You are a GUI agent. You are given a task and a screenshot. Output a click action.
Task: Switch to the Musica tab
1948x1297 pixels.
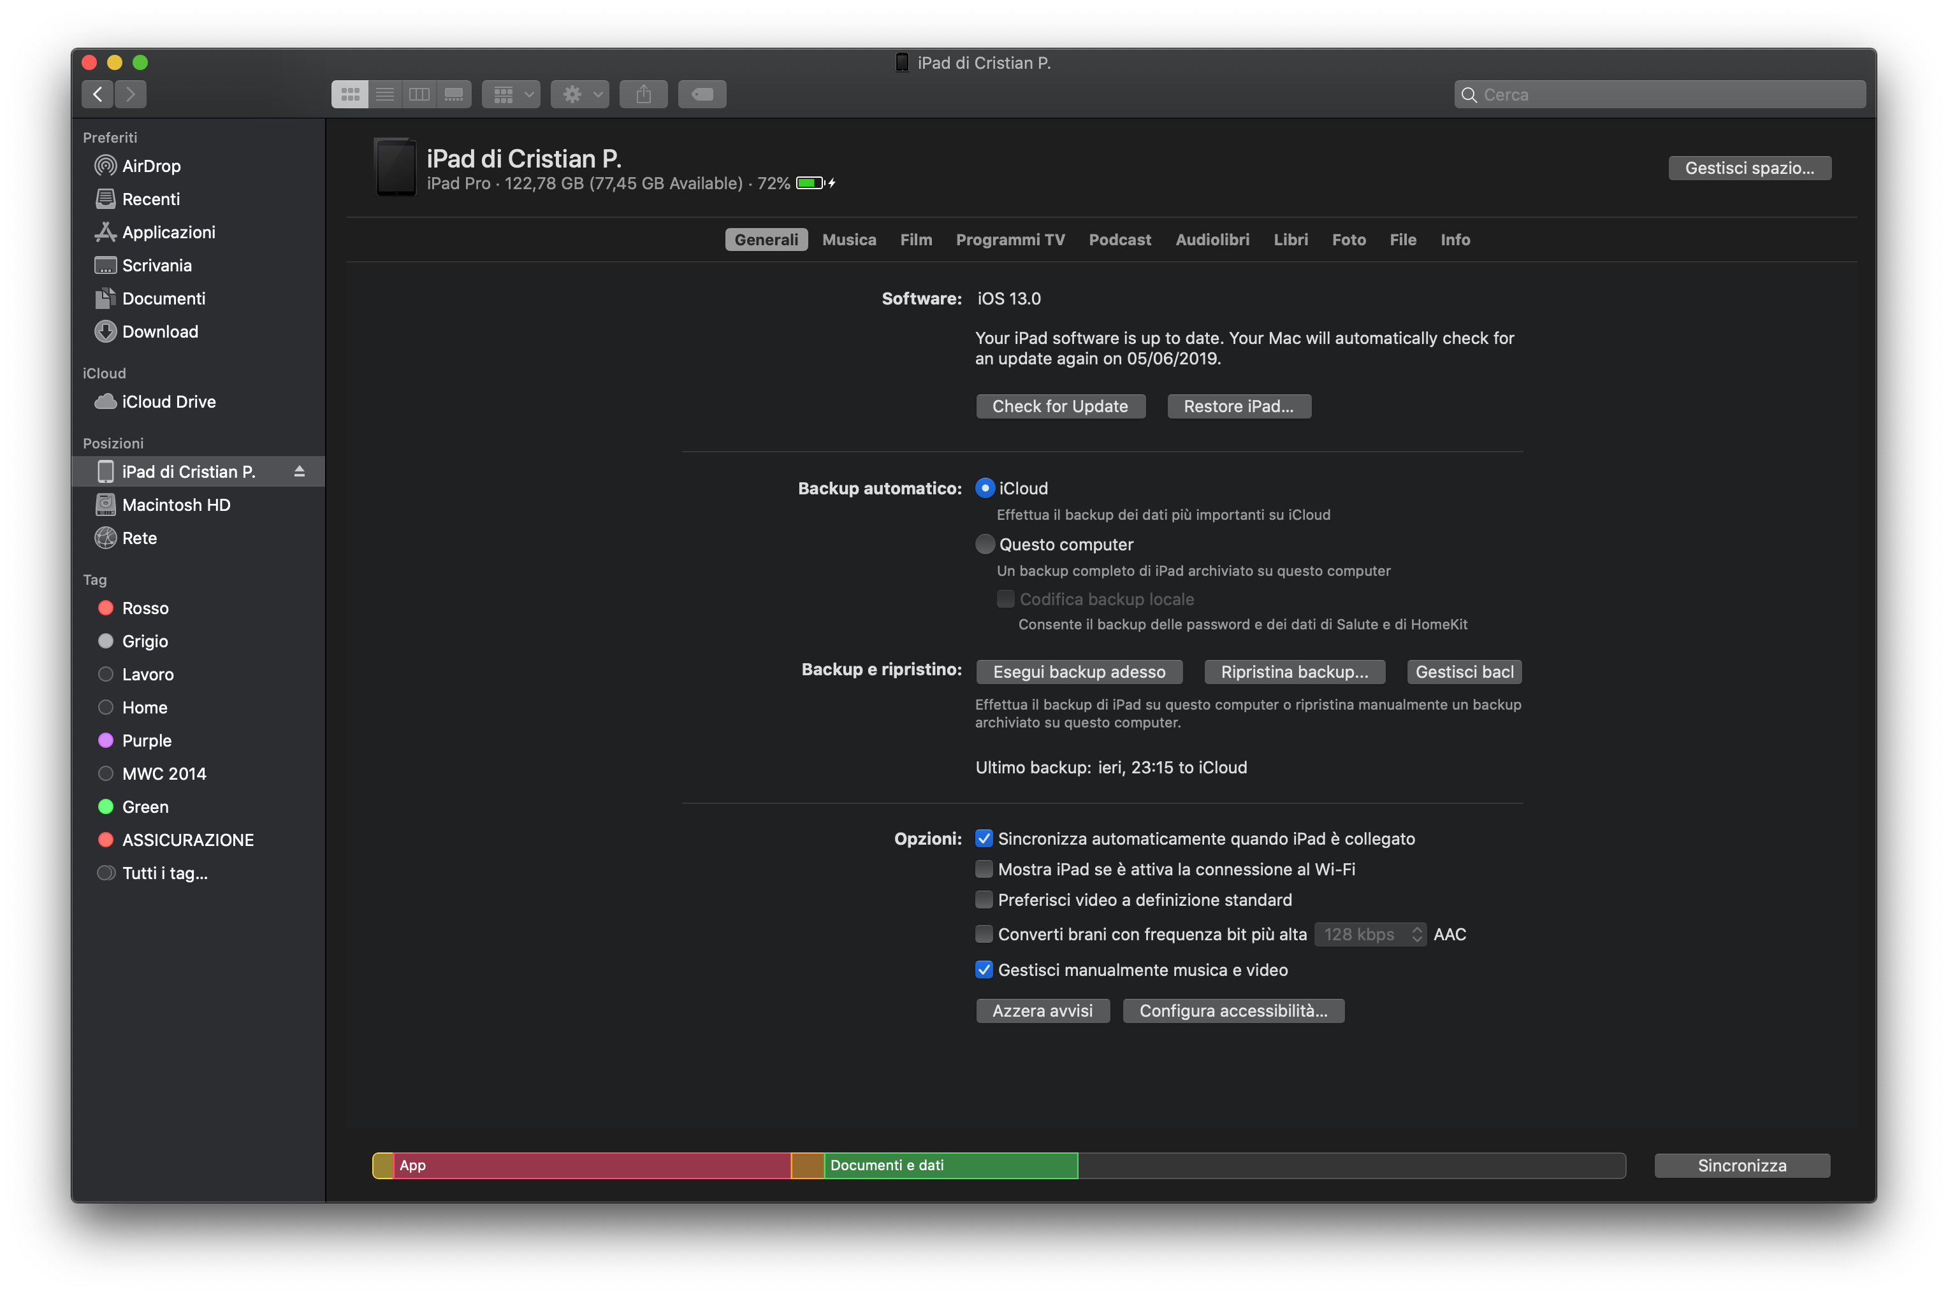click(849, 240)
